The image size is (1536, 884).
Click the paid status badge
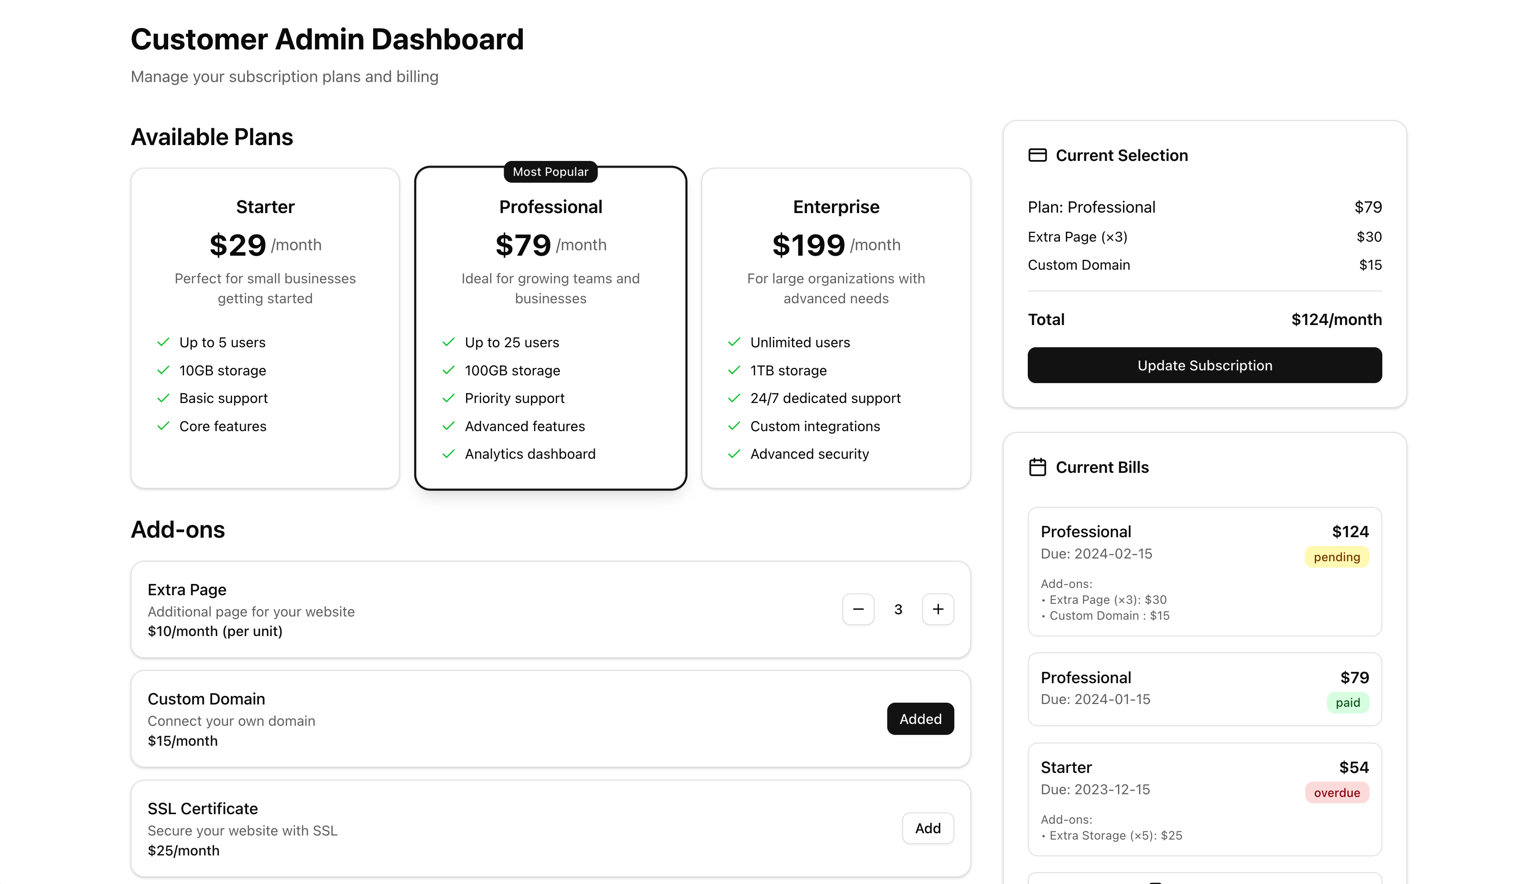click(1347, 703)
